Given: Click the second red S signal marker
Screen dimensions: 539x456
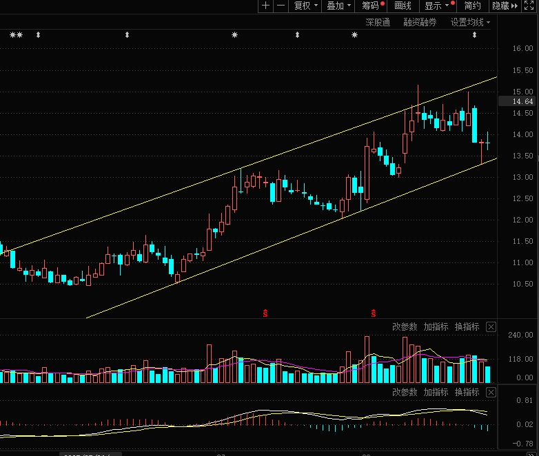Looking at the screenshot, I should click(374, 313).
